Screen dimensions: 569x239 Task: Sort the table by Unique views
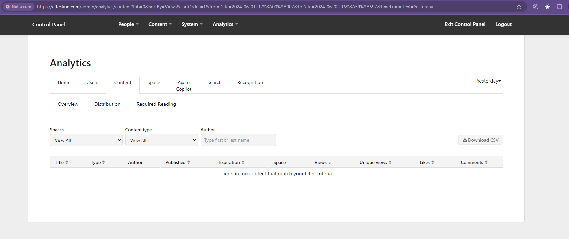point(376,162)
